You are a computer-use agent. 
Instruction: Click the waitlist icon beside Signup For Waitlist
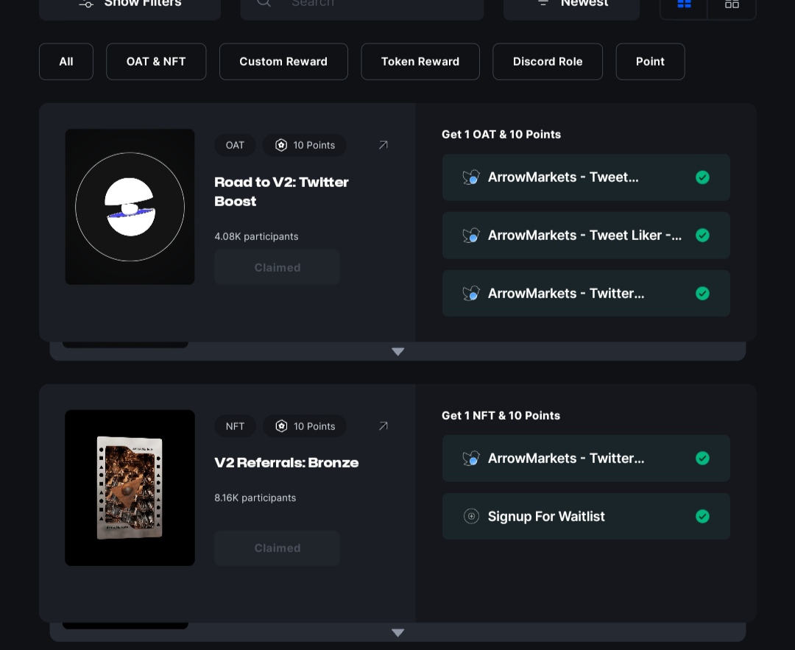(471, 517)
